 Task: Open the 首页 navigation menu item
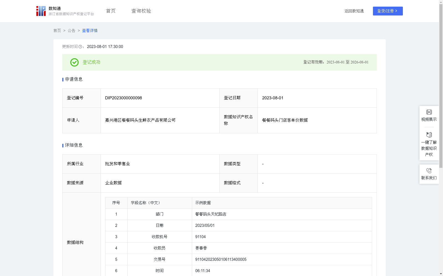pos(111,11)
